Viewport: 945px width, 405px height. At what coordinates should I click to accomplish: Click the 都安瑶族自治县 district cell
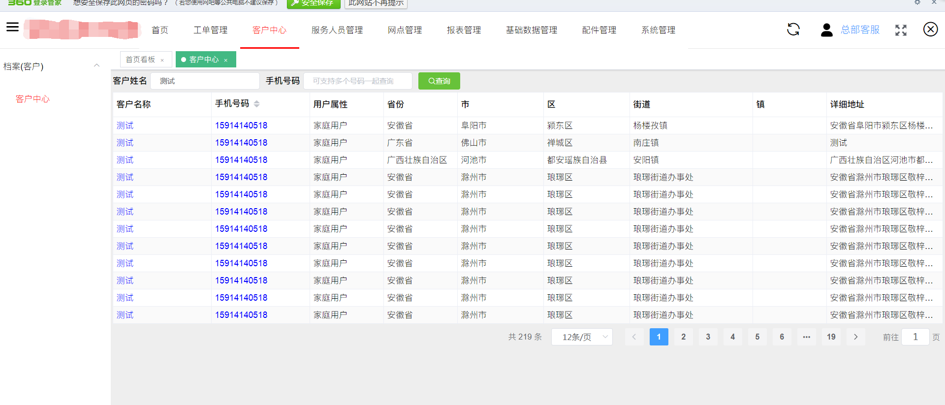577,160
